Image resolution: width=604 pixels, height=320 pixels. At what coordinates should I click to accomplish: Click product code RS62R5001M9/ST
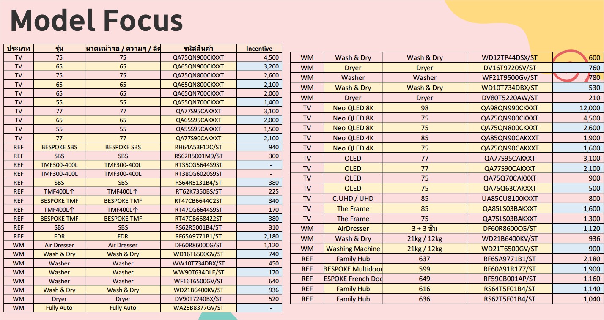tap(198, 156)
